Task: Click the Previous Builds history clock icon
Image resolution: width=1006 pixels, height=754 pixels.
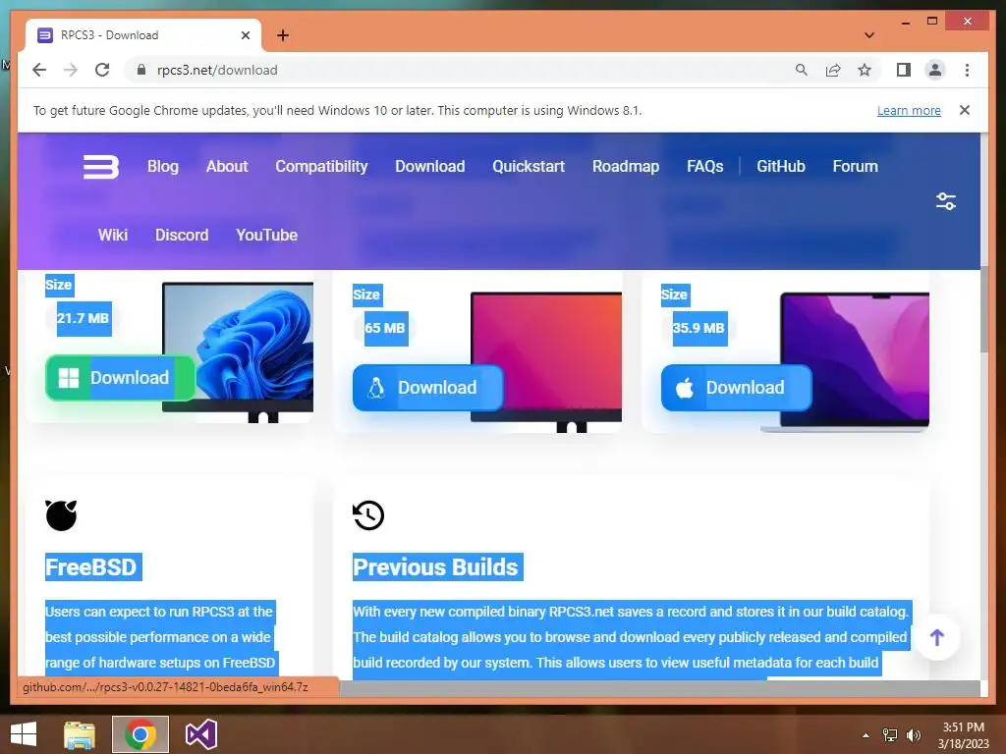Action: 368,514
